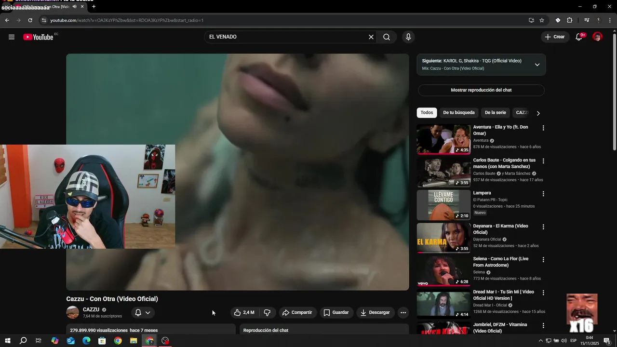The image size is (617, 347).
Task: Open options menu for Lampara
Action: pyautogui.click(x=543, y=194)
